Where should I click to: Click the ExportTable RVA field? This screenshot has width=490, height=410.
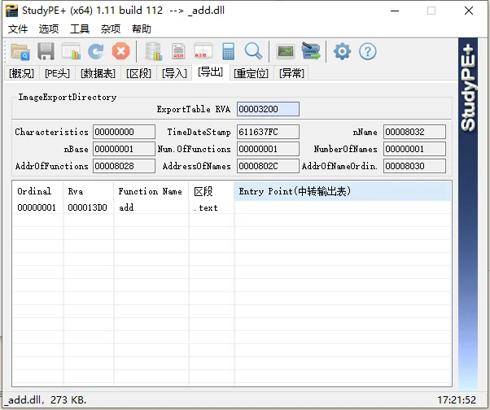pyautogui.click(x=268, y=109)
